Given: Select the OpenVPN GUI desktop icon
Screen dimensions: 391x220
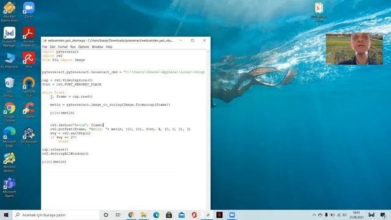Looking at the screenshot, I should point(29,87).
